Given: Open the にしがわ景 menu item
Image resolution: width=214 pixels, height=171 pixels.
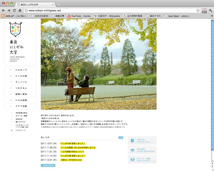Looking at the screenshot, I should (20, 76).
